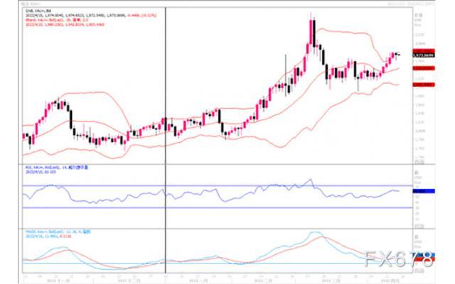Click the middle red Bollinger band price label
The image size is (455, 284).
(424, 68)
